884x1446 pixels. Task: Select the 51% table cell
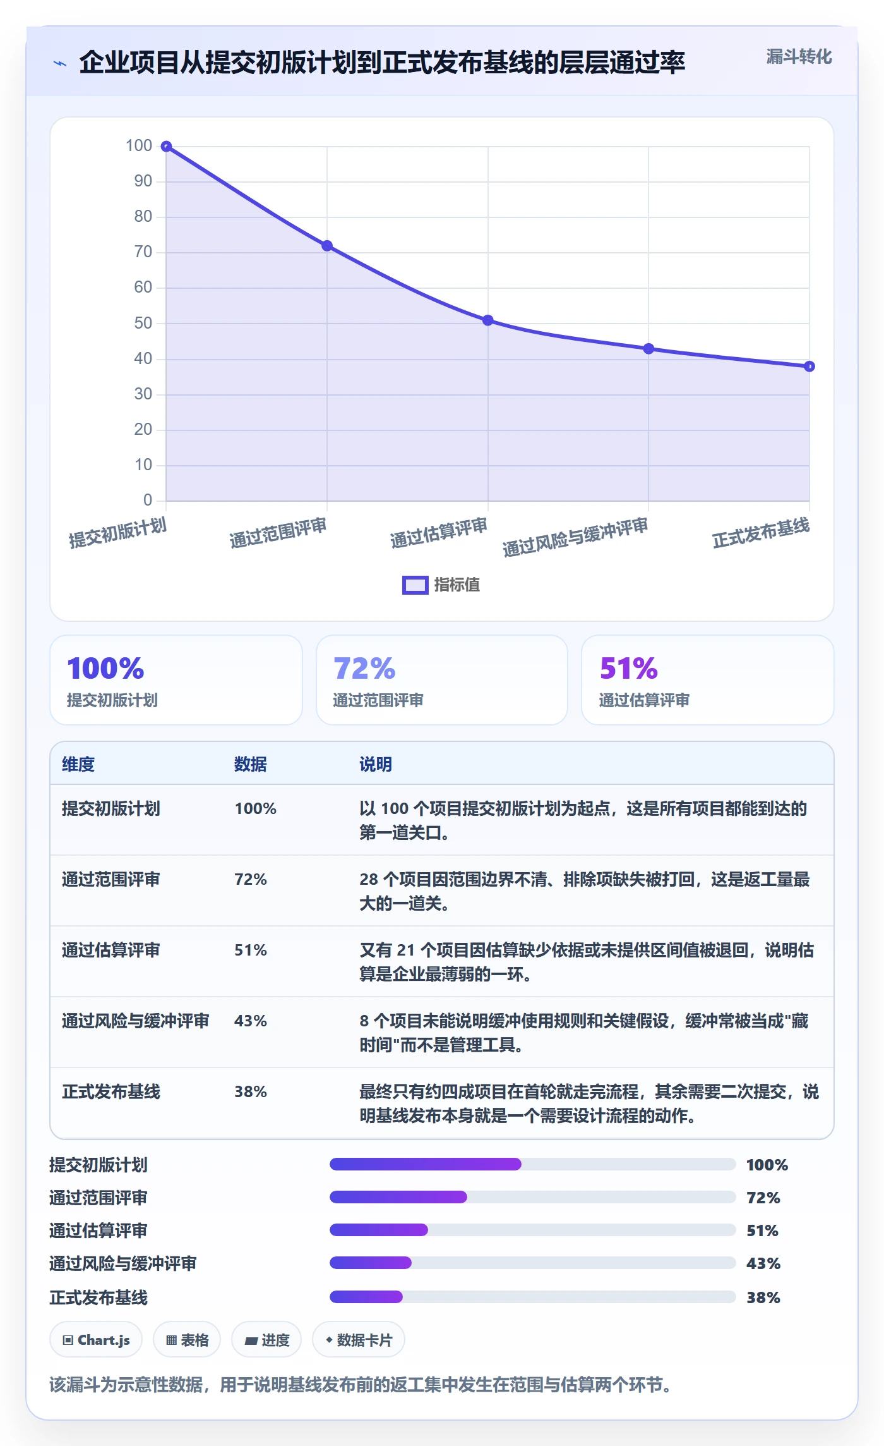[x=251, y=950]
